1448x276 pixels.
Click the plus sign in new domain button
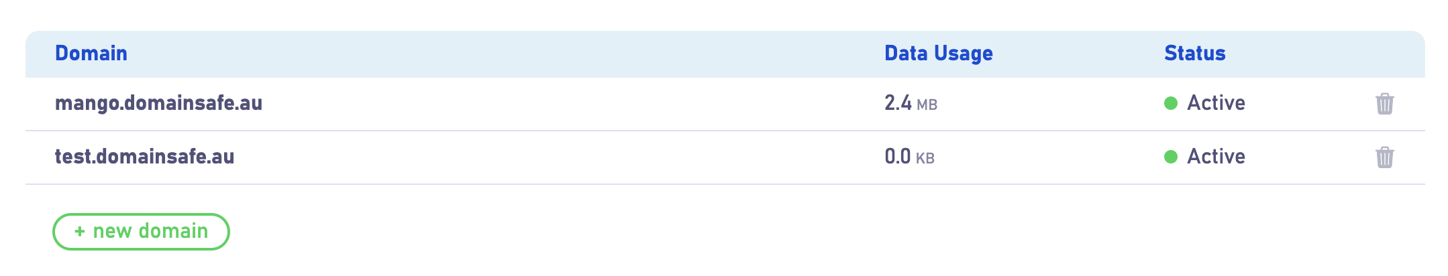(80, 232)
